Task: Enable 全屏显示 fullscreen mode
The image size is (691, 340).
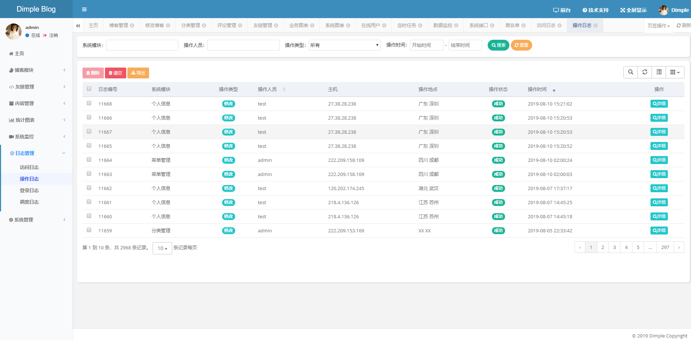Action: [x=633, y=10]
